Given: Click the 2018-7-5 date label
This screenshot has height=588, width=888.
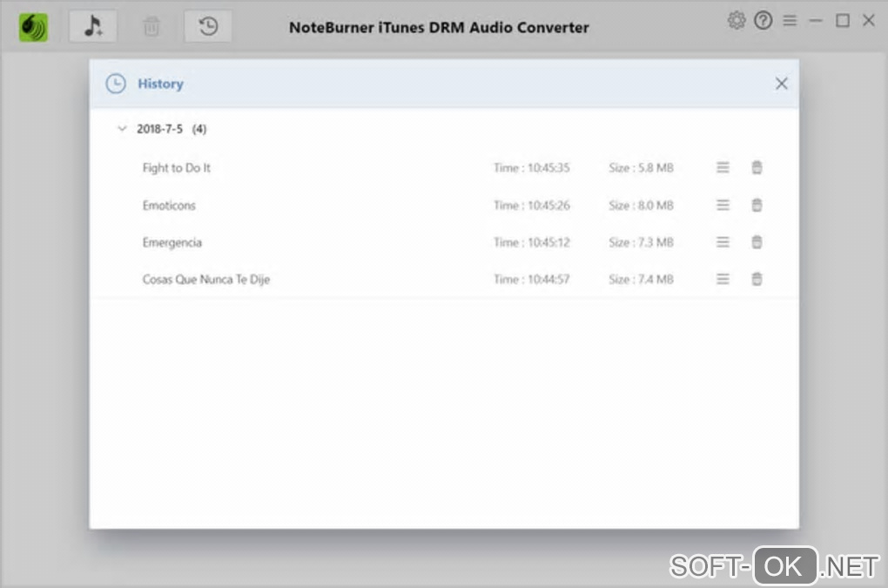Looking at the screenshot, I should click(x=159, y=129).
